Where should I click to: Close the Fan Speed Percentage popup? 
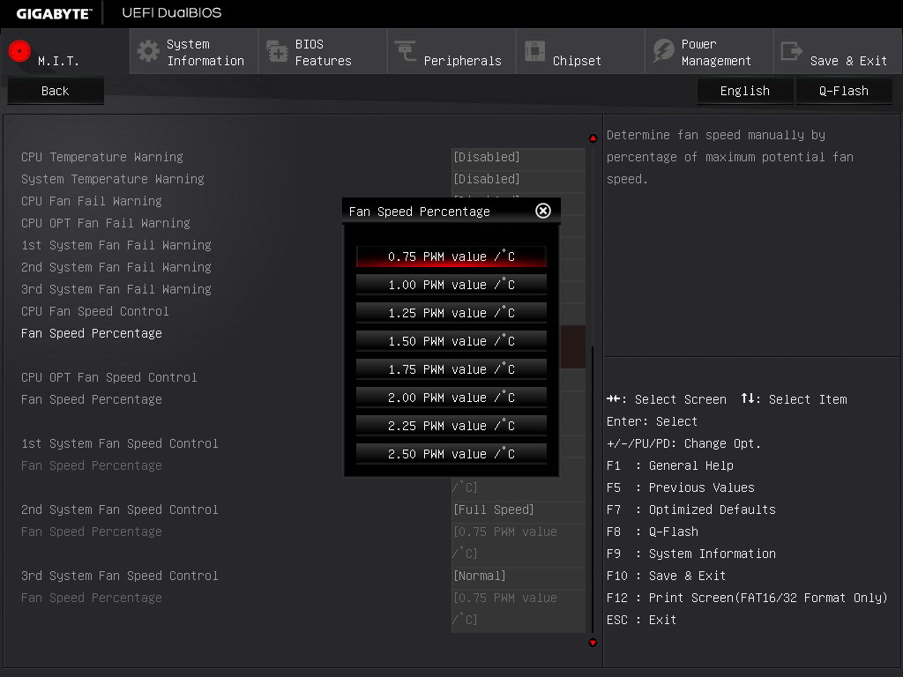point(543,211)
